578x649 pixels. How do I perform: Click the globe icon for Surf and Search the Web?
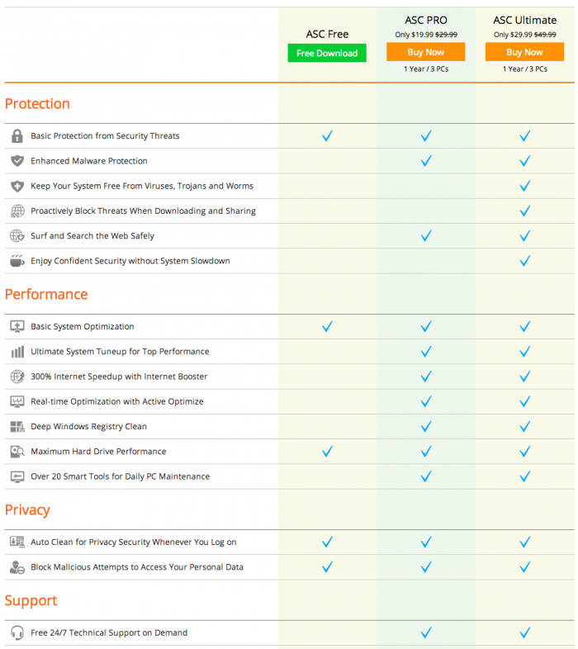[x=17, y=235]
